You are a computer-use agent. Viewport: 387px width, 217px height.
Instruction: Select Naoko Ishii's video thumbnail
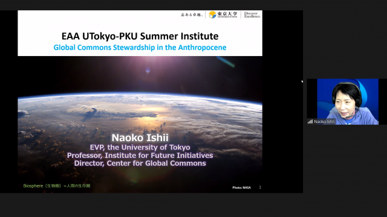(x=348, y=102)
